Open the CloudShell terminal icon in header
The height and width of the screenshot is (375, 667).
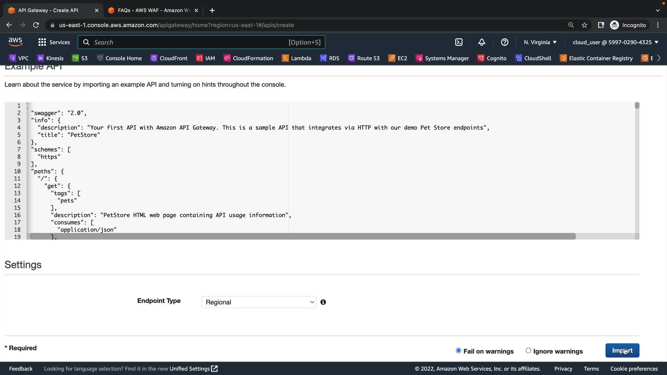coord(459,42)
